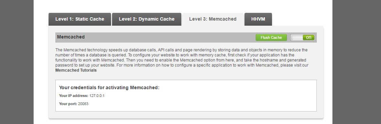Image resolution: width=381 pixels, height=124 pixels.
Task: Switch to Level 1: Static Cache tab
Action: click(80, 19)
